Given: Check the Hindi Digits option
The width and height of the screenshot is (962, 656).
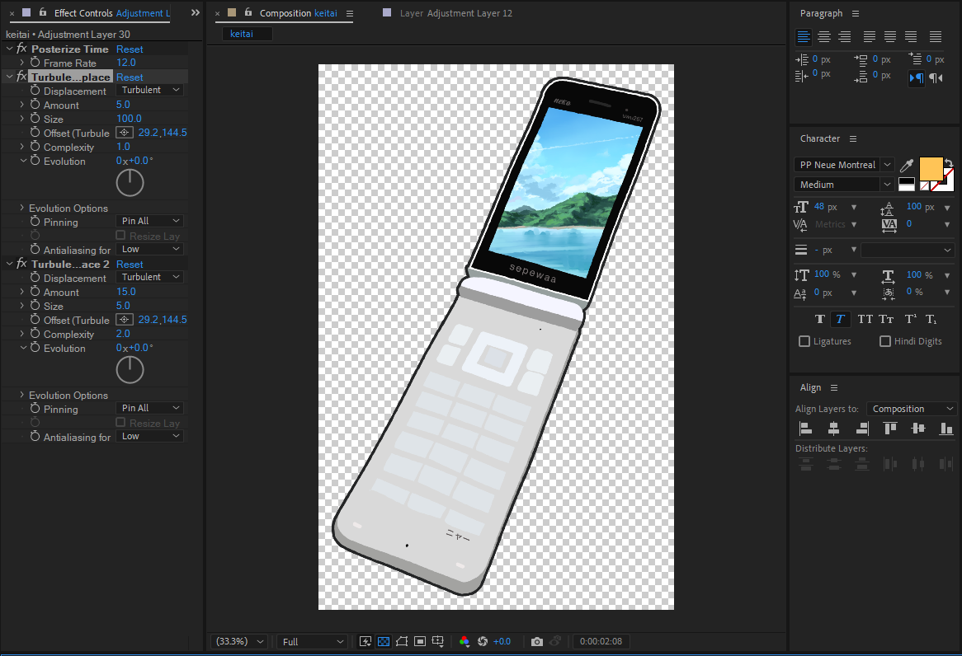Looking at the screenshot, I should (885, 341).
